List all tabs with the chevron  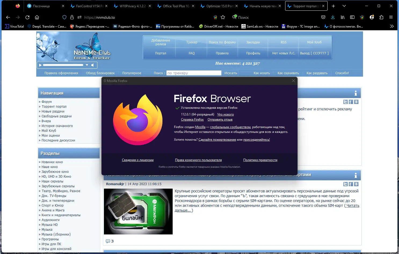pyautogui.click(x=344, y=6)
